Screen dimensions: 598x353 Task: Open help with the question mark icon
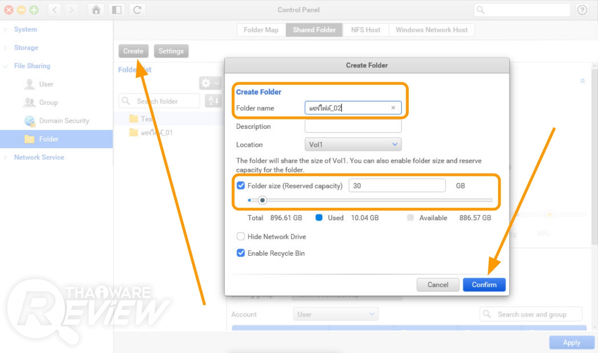point(582,10)
